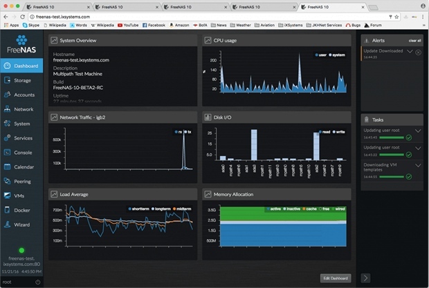Toggle the active series in Memory Allocation

coord(273,209)
